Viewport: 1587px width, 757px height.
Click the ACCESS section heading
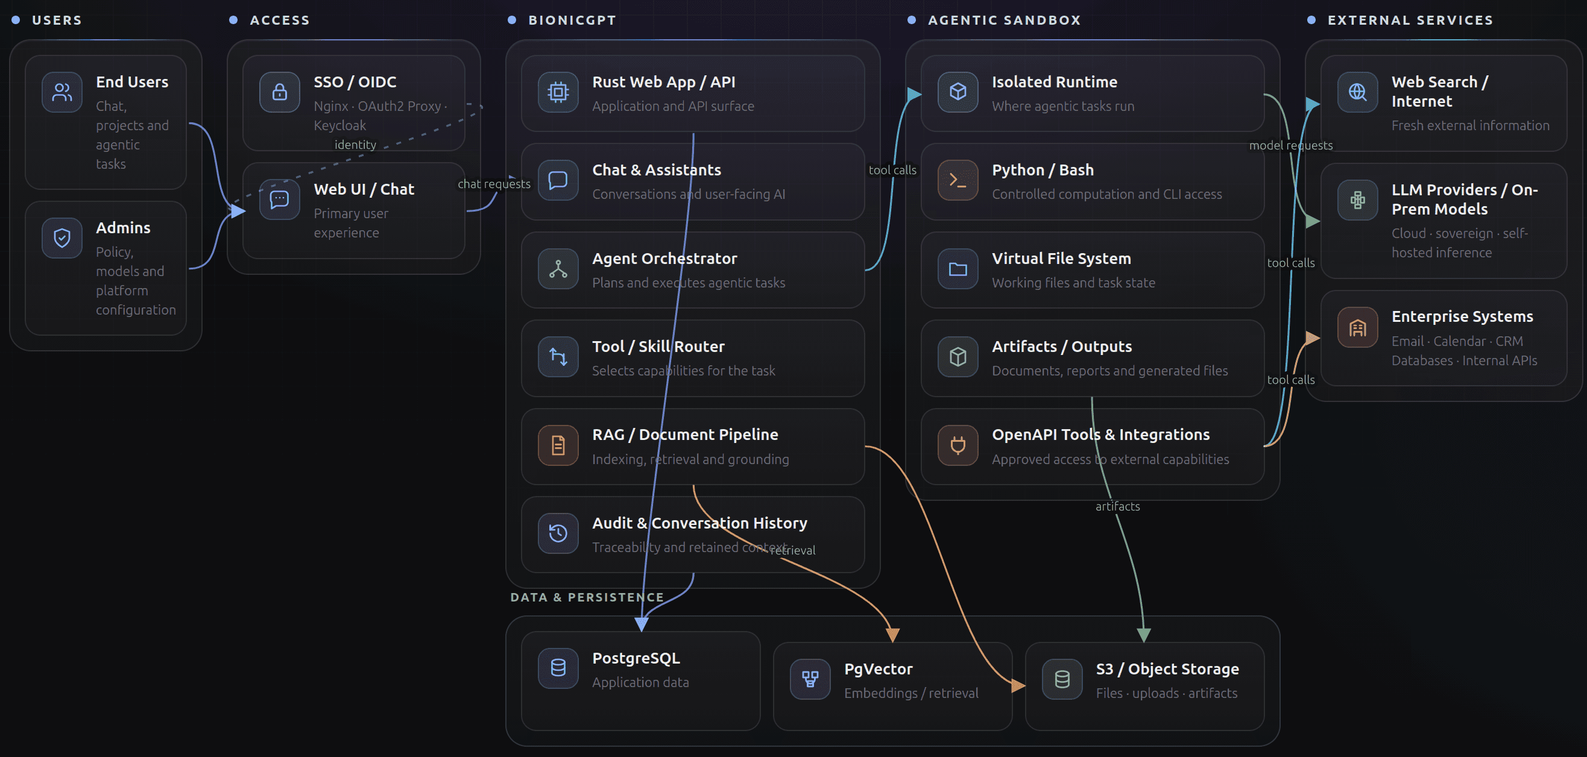[280, 20]
